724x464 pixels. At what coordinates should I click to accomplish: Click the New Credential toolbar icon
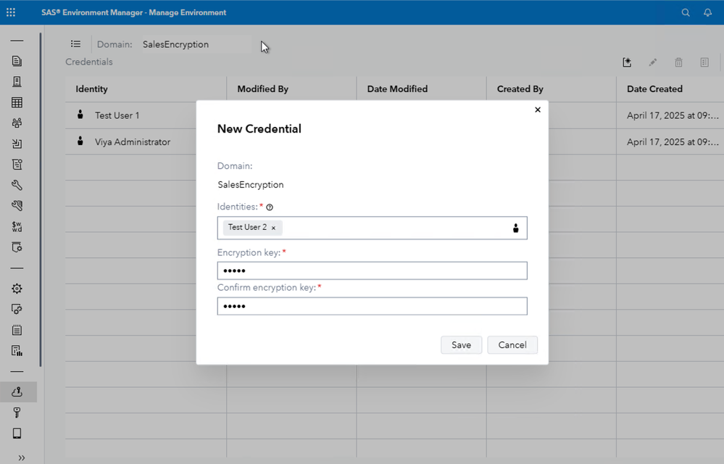coord(627,62)
